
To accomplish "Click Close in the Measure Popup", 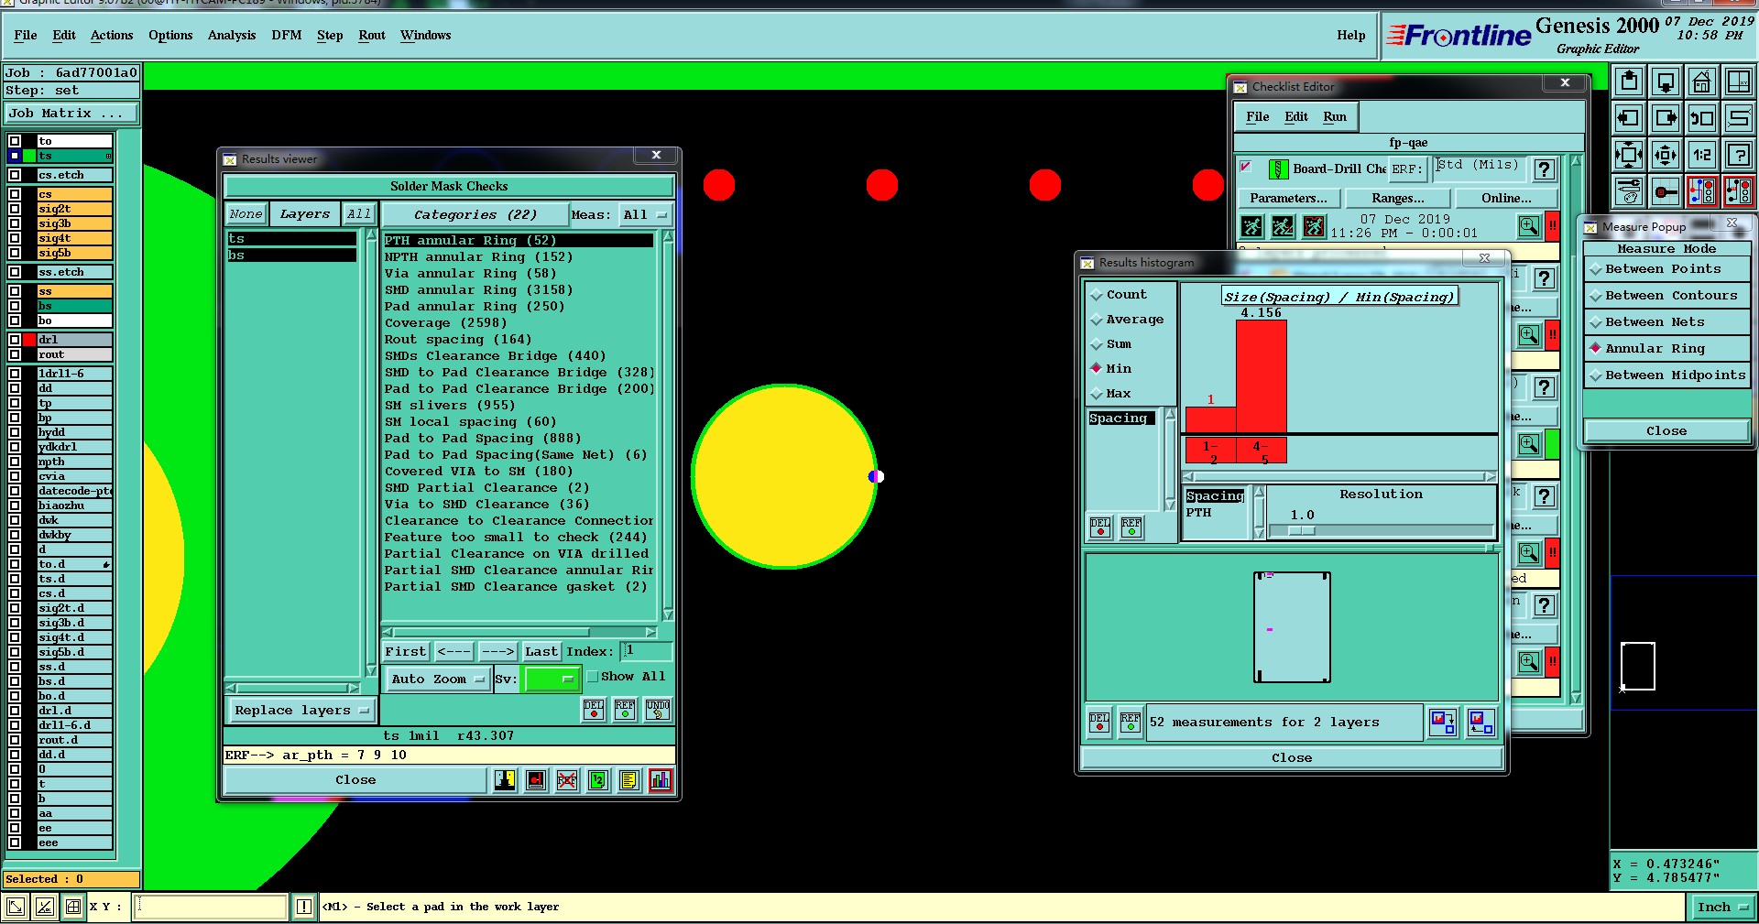I will pyautogui.click(x=1666, y=431).
